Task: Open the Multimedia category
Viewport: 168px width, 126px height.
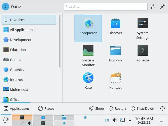Action: [x=29, y=90]
